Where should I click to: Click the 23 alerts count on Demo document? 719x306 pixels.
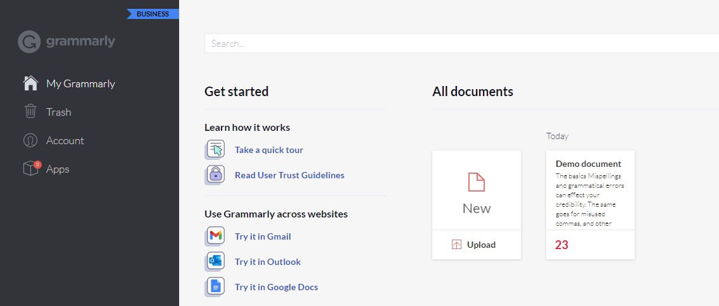click(x=561, y=245)
